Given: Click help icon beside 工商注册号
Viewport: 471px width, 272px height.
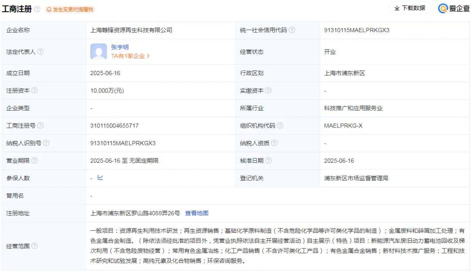Looking at the screenshot, I should pos(40,125).
